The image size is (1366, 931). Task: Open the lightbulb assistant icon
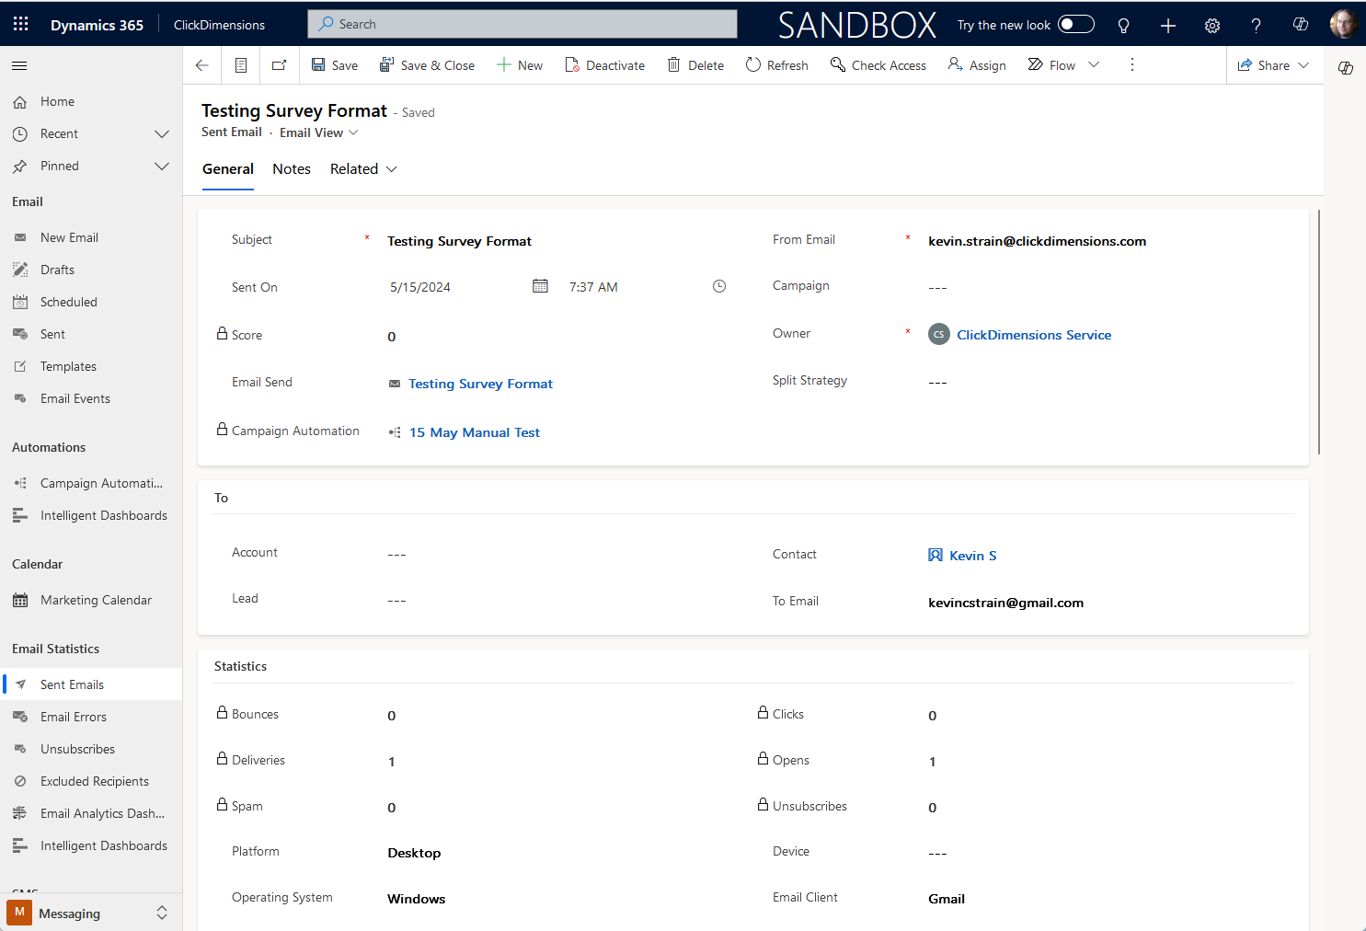(x=1123, y=25)
